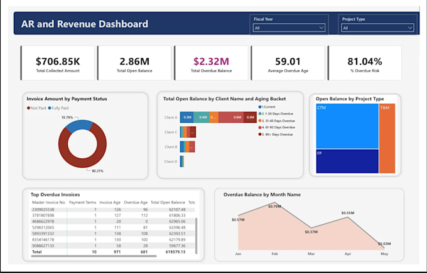The width and height of the screenshot is (427, 273).
Task: Open the Project Type dropdown
Action: point(377,28)
